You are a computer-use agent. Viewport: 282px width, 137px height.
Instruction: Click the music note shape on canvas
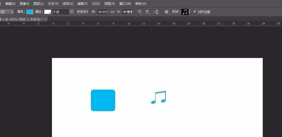pyautogui.click(x=159, y=97)
